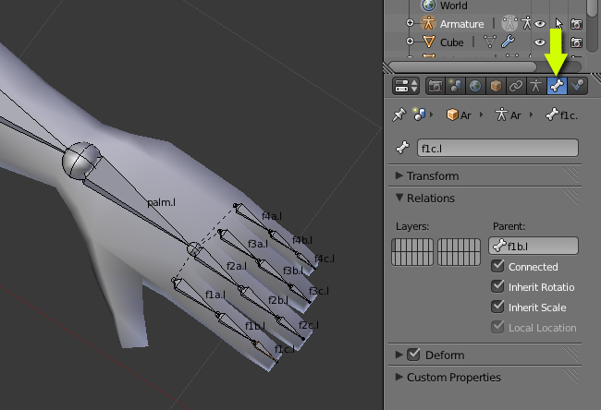Uncheck the Connected option
Image resolution: width=601 pixels, height=410 pixels.
497,266
